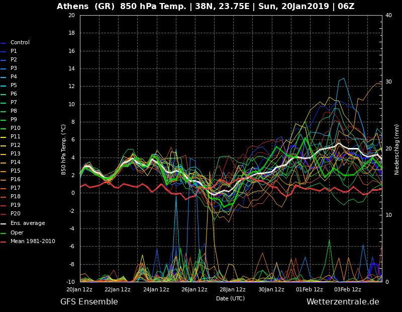The image size is (402, 312).
Task: Click the 14 temperature axis value
Action: click(71, 68)
